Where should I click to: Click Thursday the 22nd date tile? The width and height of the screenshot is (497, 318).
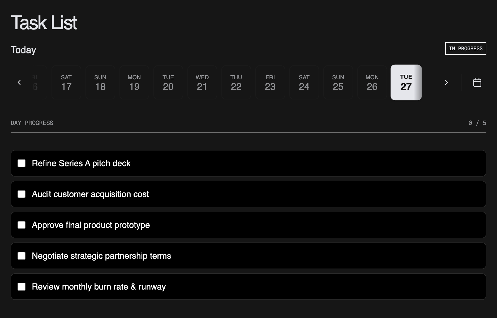pyautogui.click(x=236, y=82)
